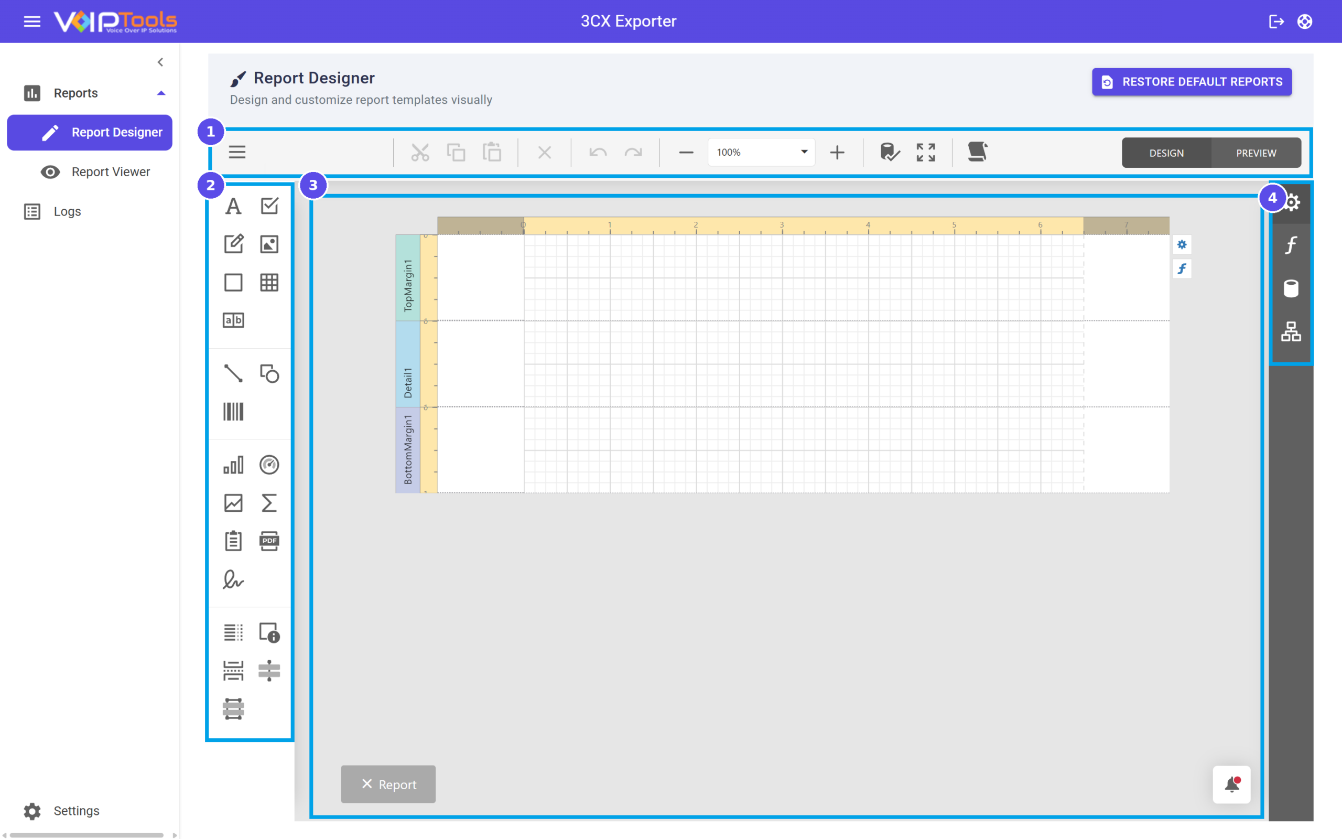Click the small gear smart tag on canvas
This screenshot has width=1342, height=839.
pos(1182,244)
